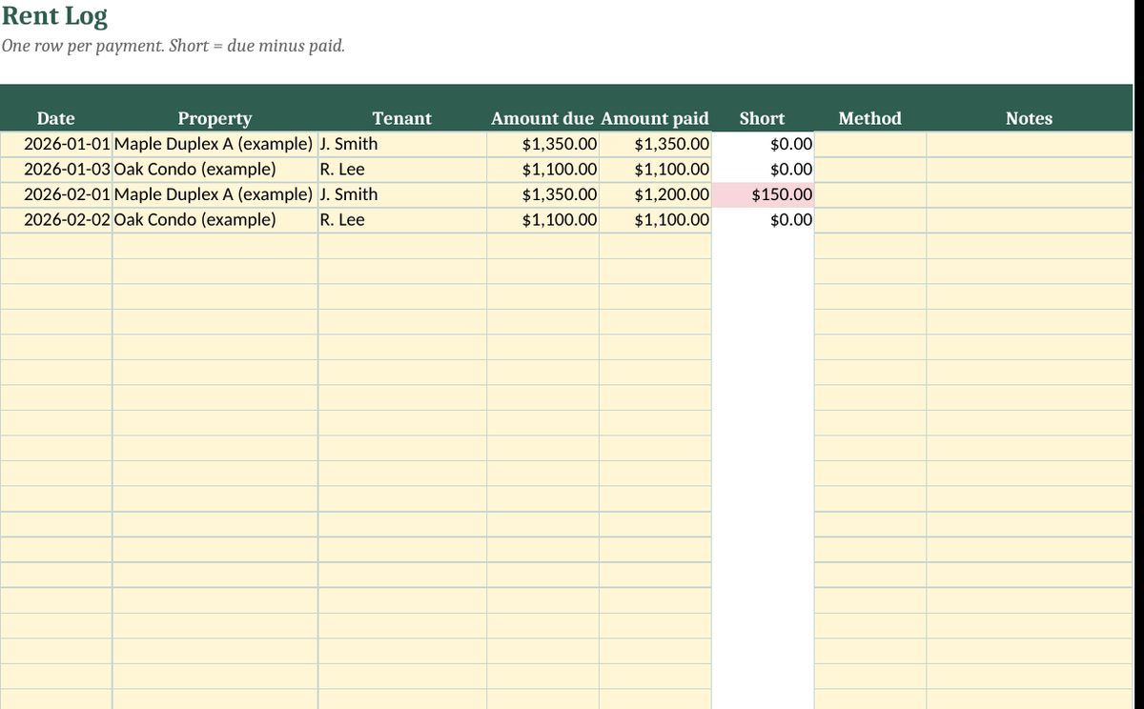
Task: Select amount due $1,350.00 in the 2026-02-01 row
Action: click(x=542, y=194)
